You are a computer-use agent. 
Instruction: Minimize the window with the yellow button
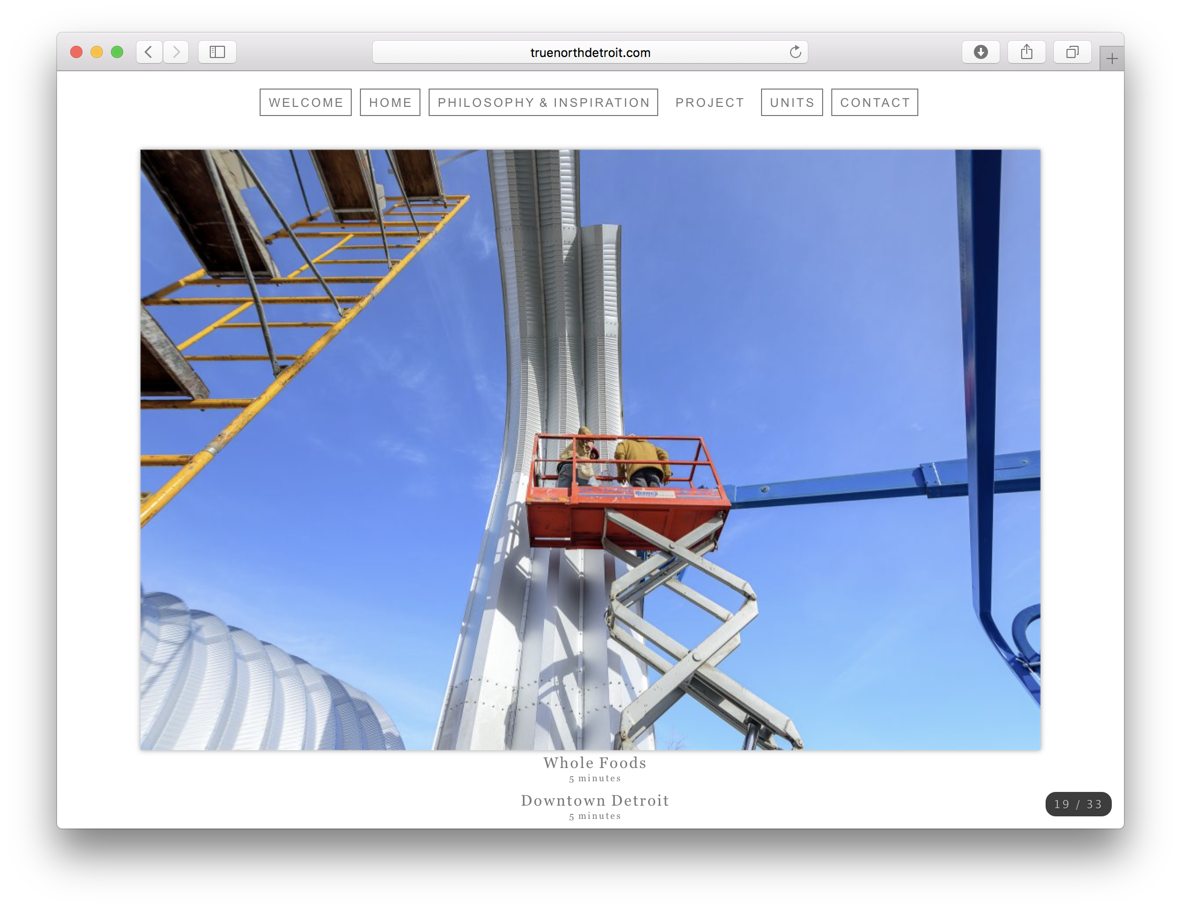click(x=97, y=52)
